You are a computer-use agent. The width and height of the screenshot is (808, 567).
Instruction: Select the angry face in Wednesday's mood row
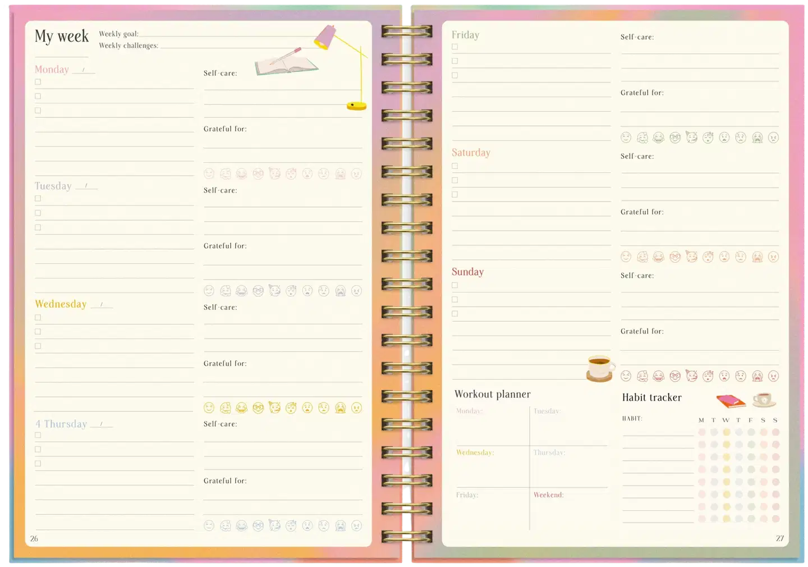coord(356,408)
